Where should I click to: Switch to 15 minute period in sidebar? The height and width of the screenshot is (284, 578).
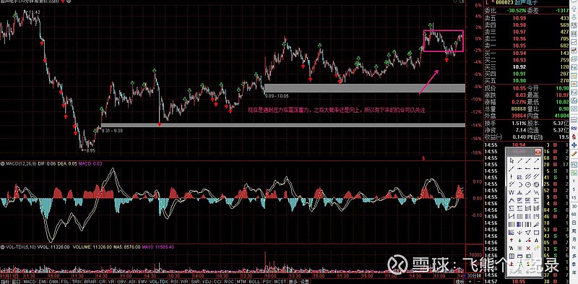click(574, 198)
